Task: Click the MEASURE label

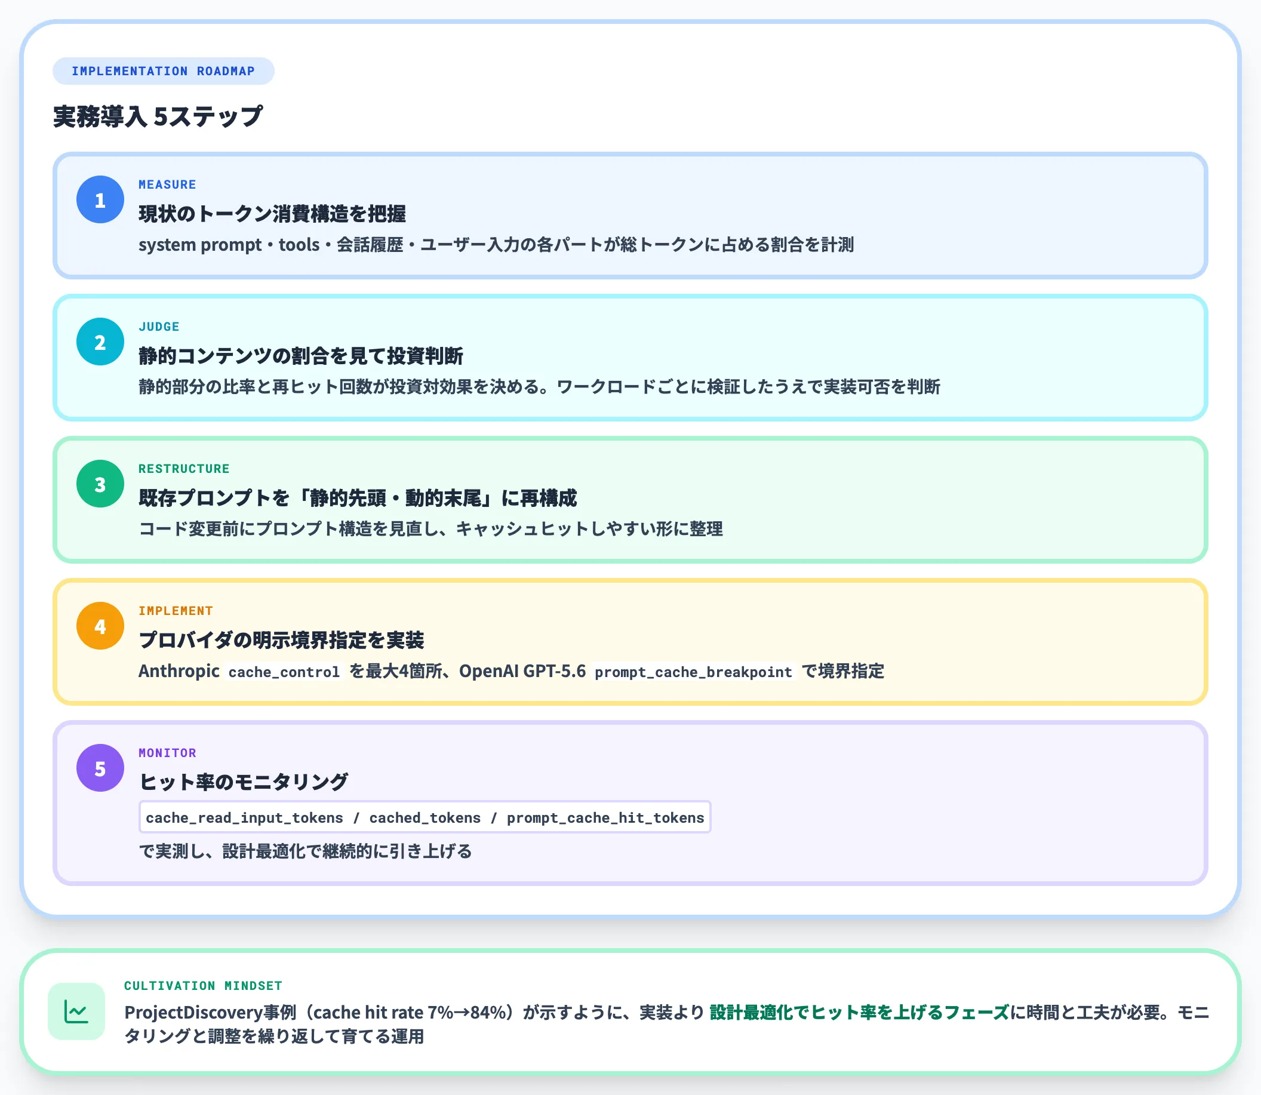Action: pos(167,184)
